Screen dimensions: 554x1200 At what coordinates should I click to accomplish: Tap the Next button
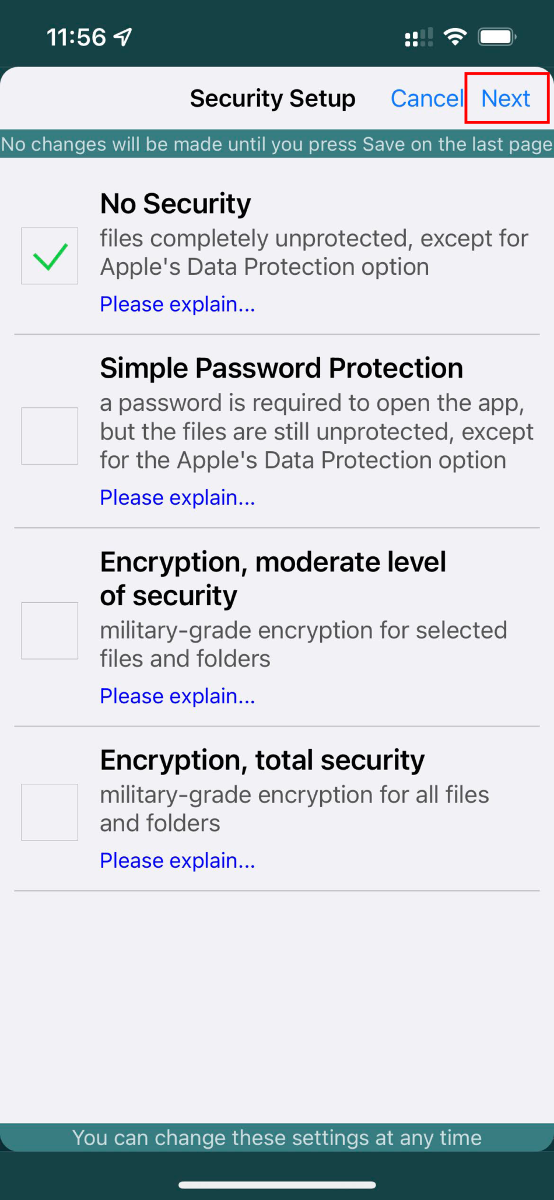coord(505,98)
